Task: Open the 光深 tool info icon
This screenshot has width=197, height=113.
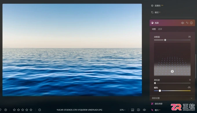Action: [191, 23]
